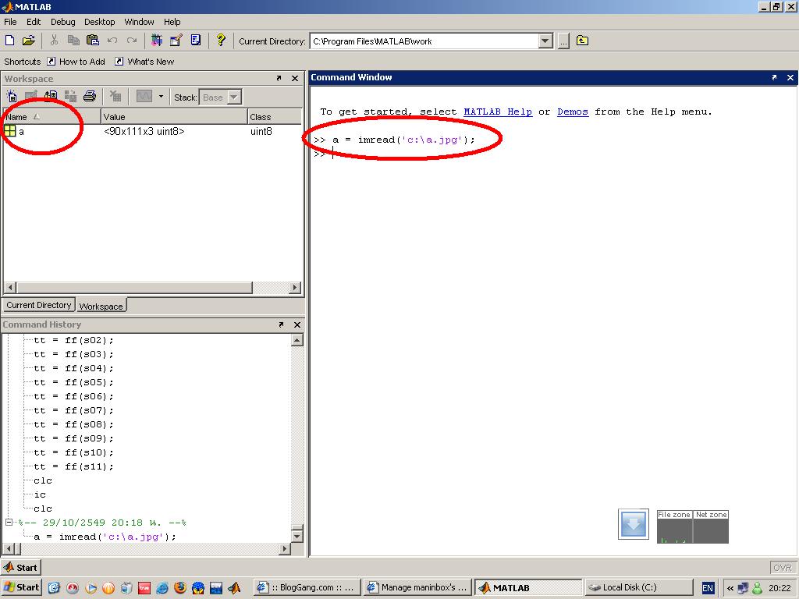The height and width of the screenshot is (599, 799).
Task: Click the EN language indicator
Action: [x=708, y=588]
